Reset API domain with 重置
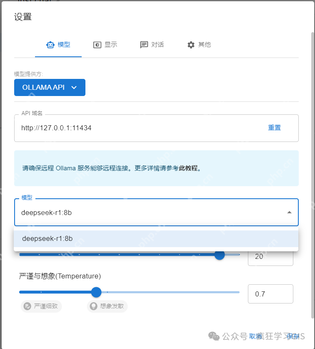The height and width of the screenshot is (349, 315). coord(274,128)
